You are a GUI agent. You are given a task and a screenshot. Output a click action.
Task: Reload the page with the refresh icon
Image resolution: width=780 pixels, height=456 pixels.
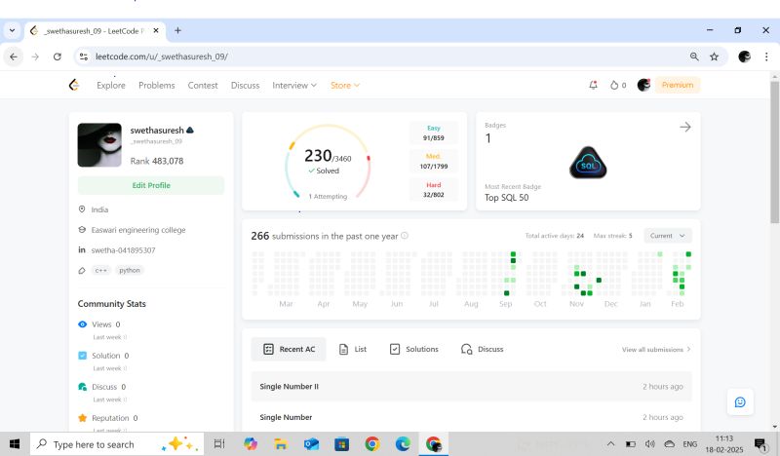[x=58, y=57]
